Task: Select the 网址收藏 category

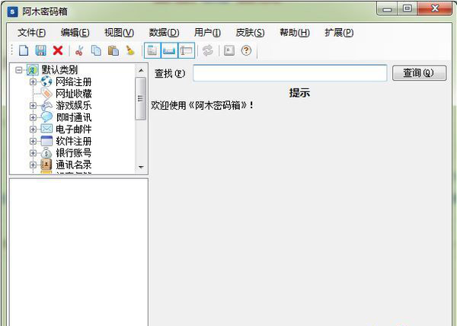Action: point(73,94)
